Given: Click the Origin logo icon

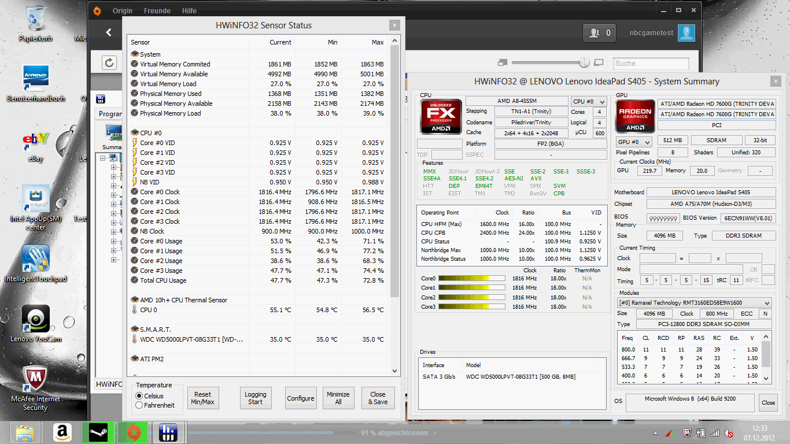Looking at the screenshot, I should click(x=97, y=10).
